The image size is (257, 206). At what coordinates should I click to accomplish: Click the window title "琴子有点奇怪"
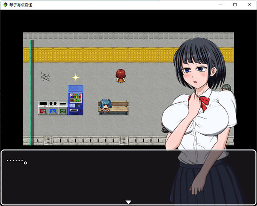click(21, 5)
